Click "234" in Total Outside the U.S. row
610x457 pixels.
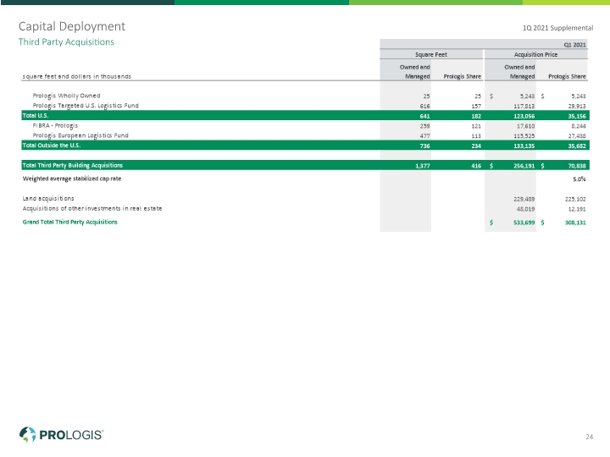(476, 146)
